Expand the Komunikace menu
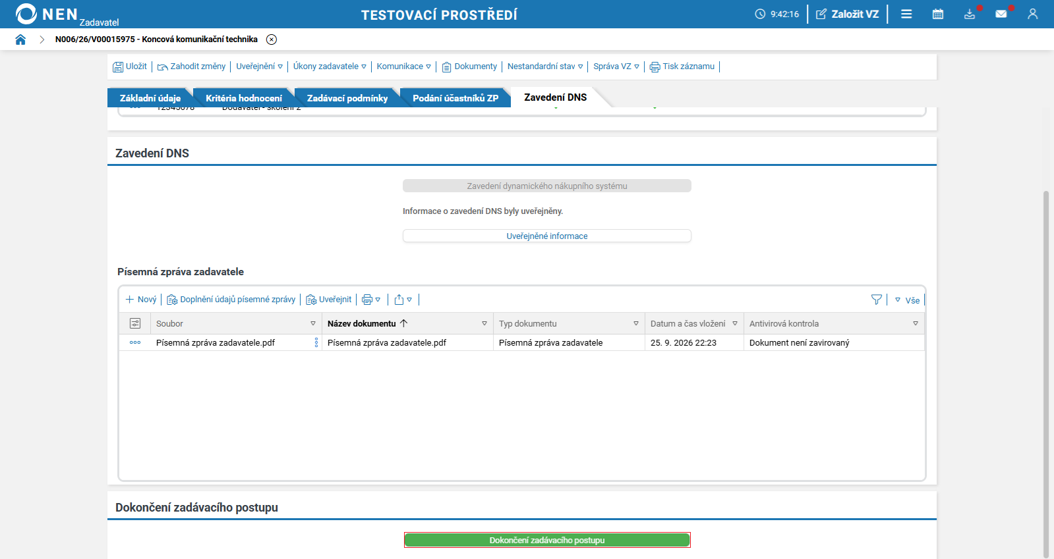The width and height of the screenshot is (1054, 559). tap(404, 67)
